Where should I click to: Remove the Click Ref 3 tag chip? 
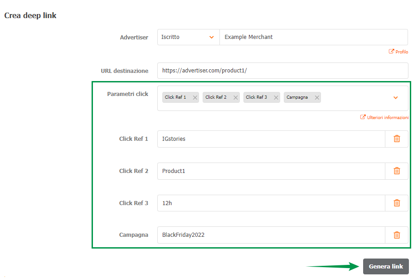(276, 97)
